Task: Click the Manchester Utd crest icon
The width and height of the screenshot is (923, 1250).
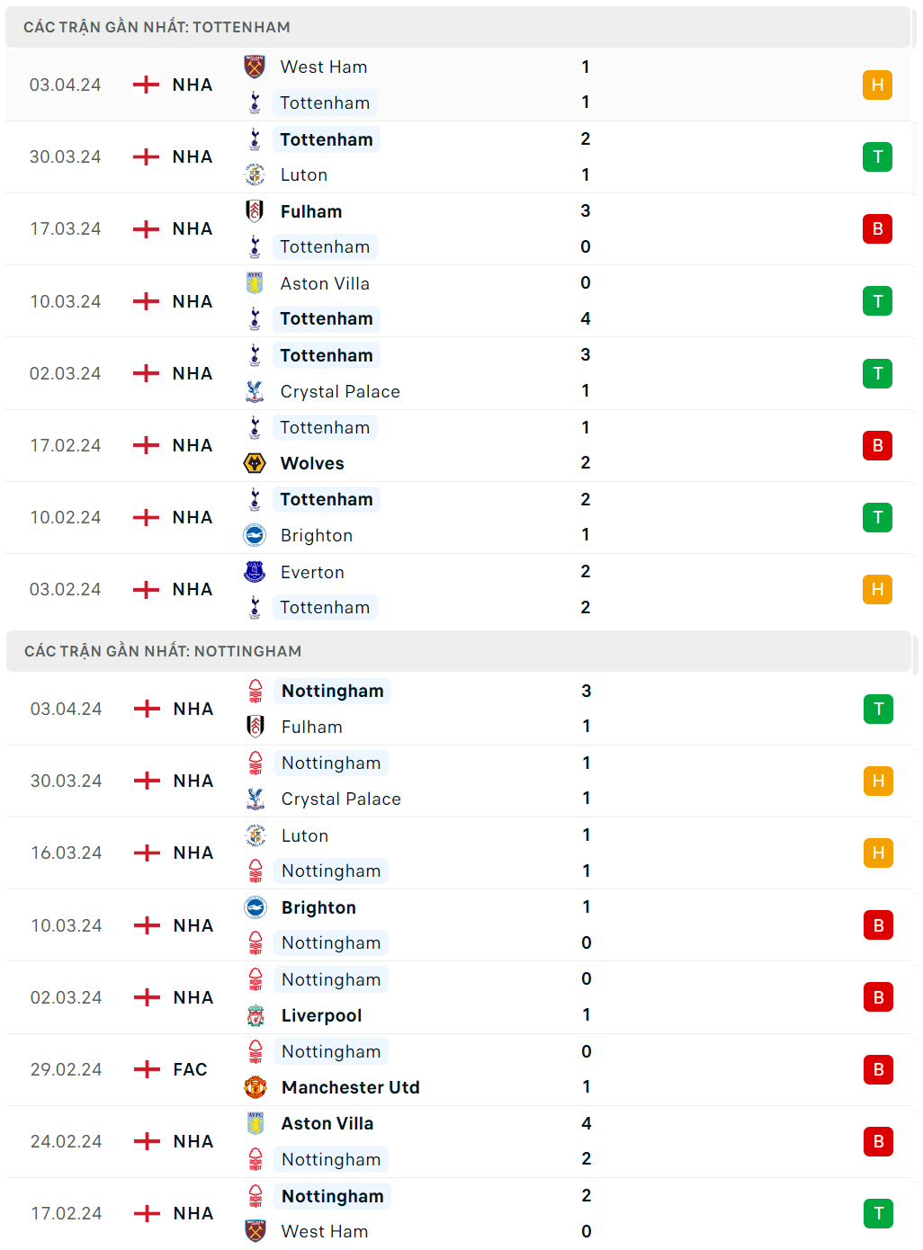Action: click(255, 1087)
